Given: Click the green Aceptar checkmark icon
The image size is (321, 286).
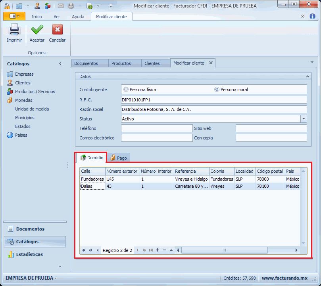Looking at the screenshot, I should (x=37, y=31).
